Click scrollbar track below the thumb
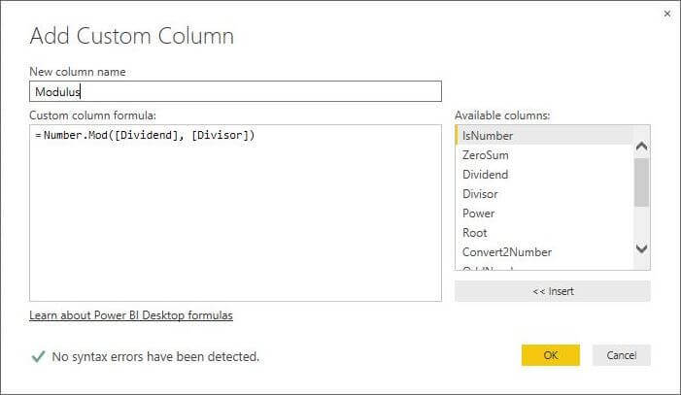Viewport: 681px width, 395px height. 641,223
